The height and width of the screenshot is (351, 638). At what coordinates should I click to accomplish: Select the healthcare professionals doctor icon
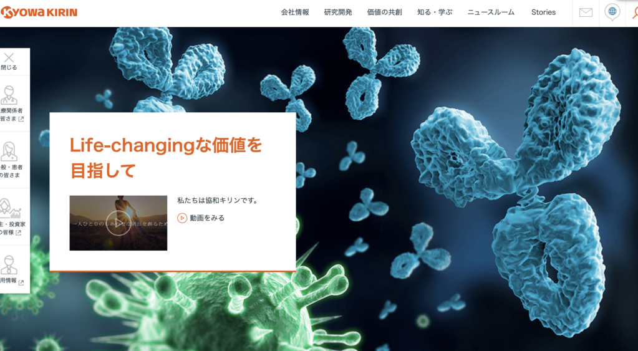pyautogui.click(x=9, y=95)
